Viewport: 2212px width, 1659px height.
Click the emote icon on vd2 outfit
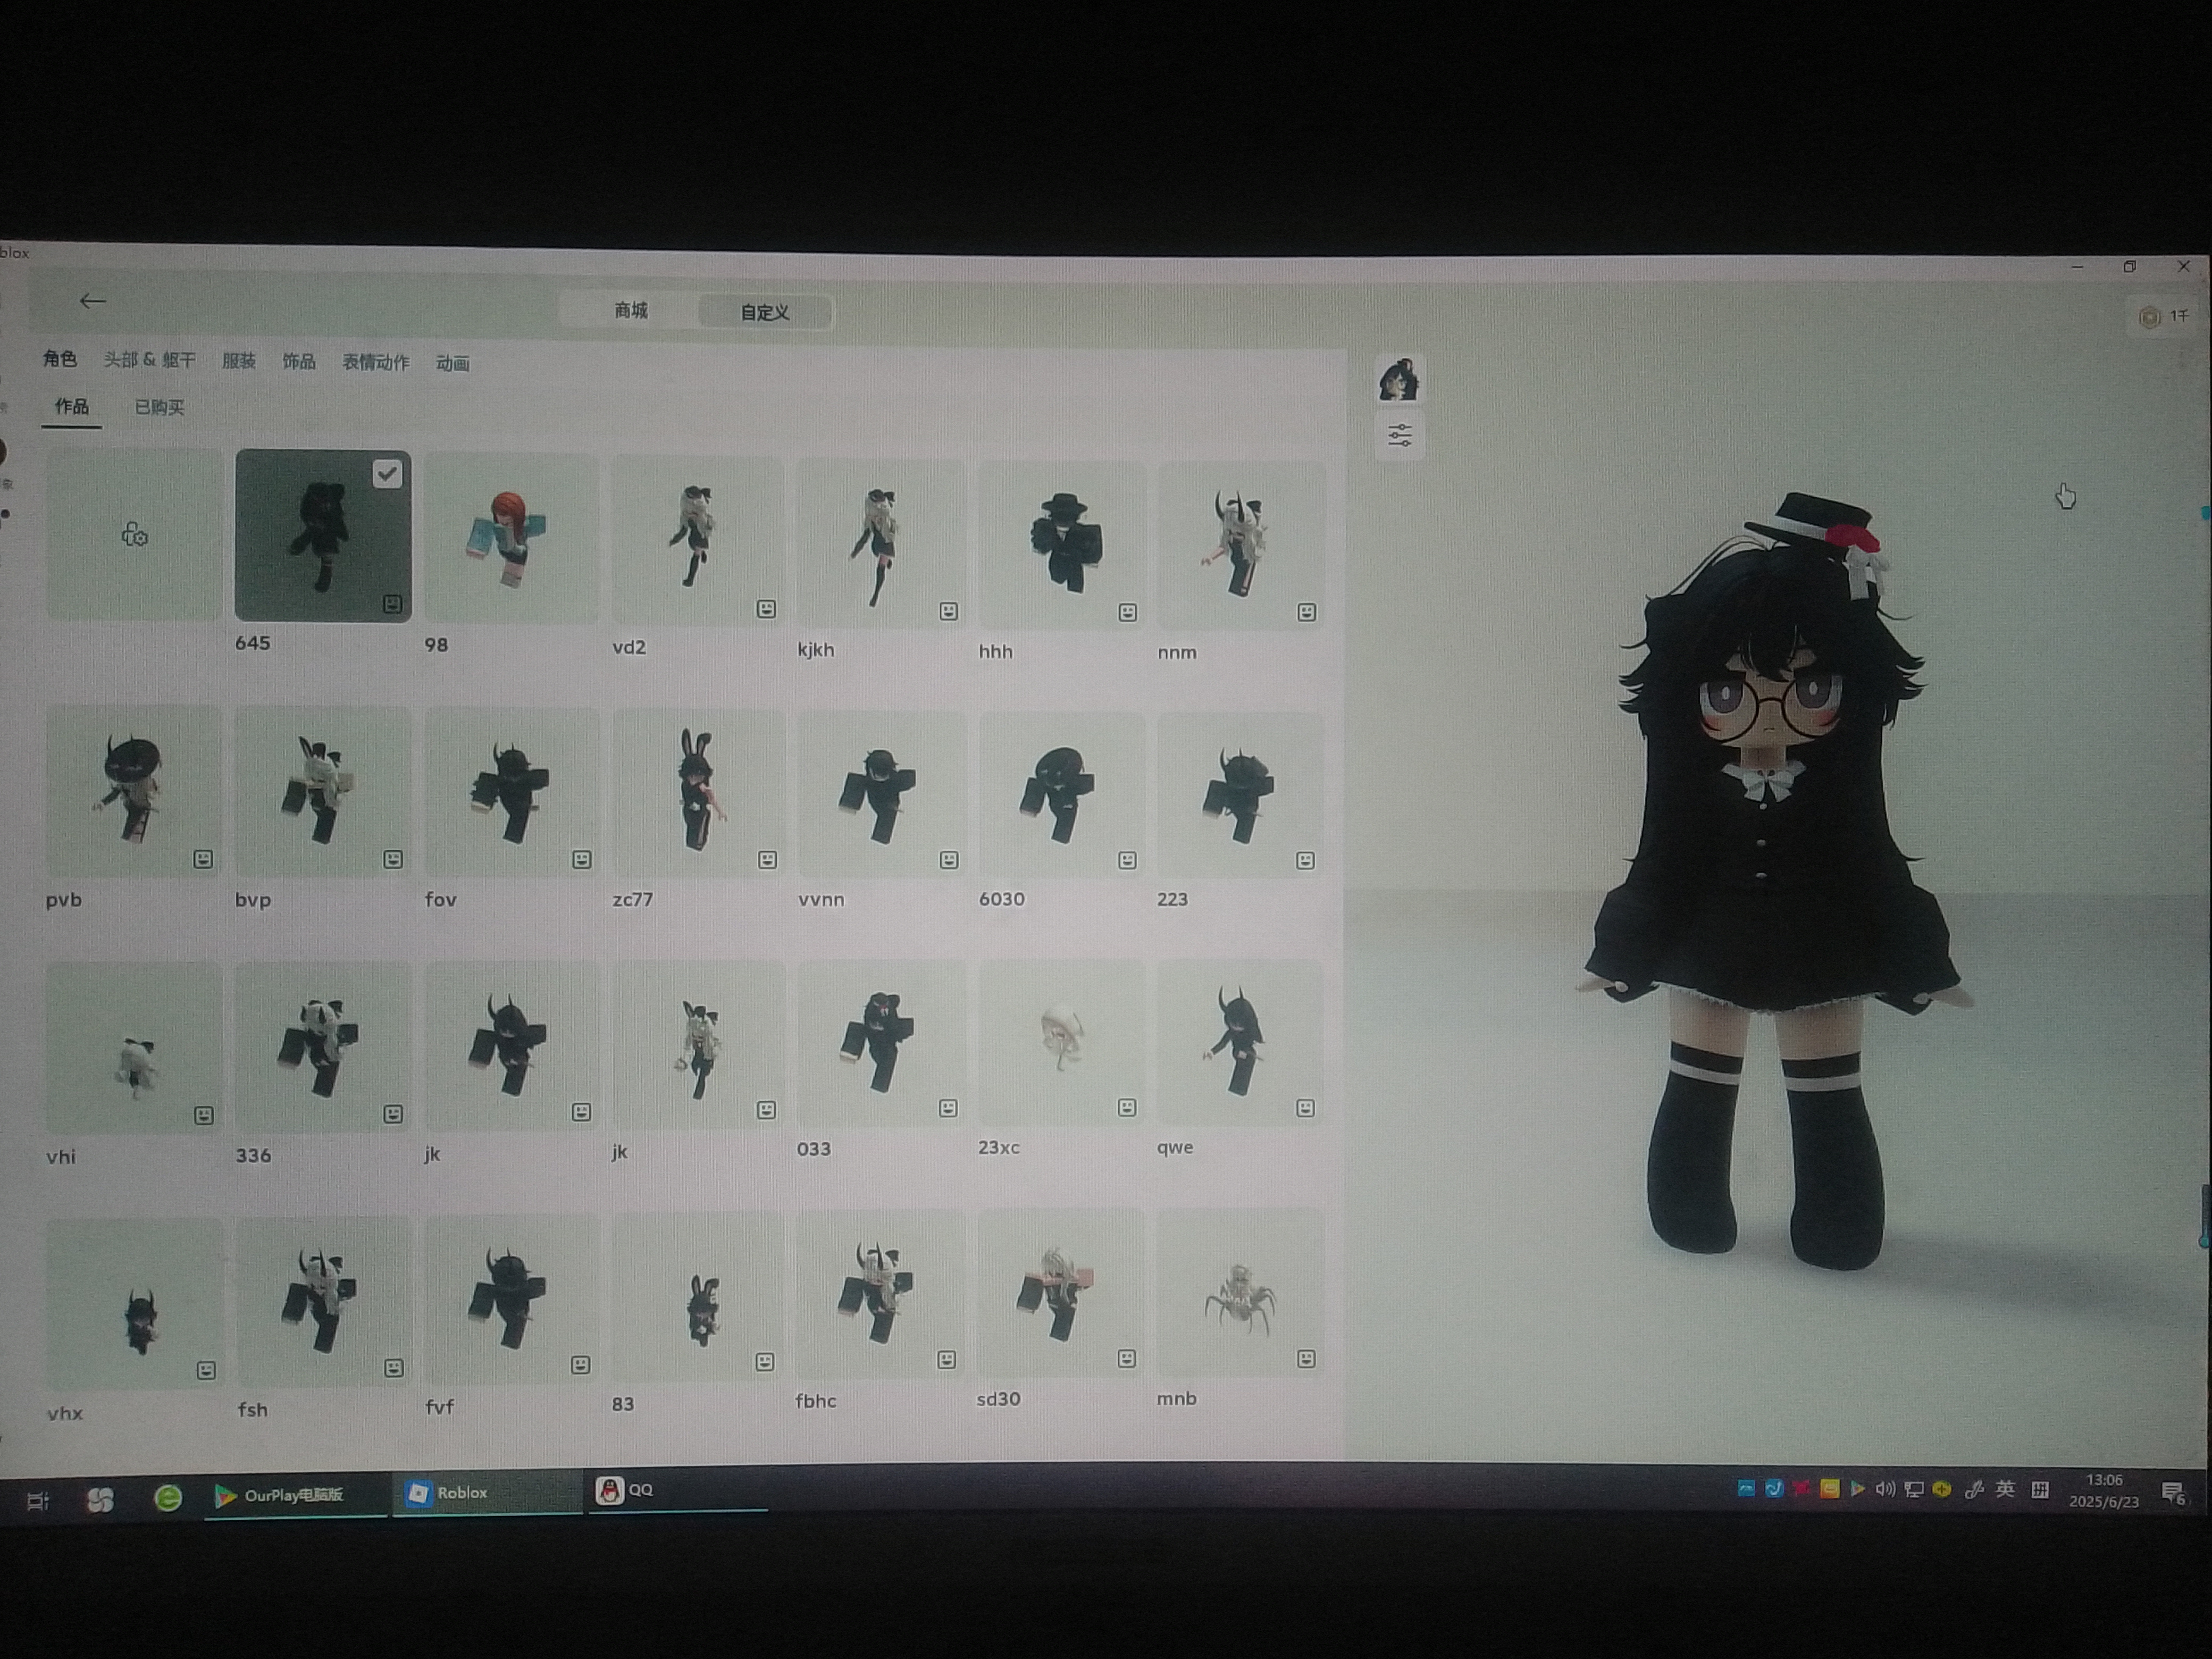coord(766,609)
